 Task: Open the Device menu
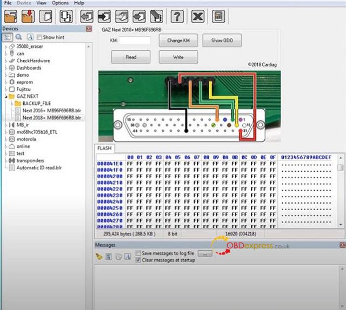[x=24, y=3]
